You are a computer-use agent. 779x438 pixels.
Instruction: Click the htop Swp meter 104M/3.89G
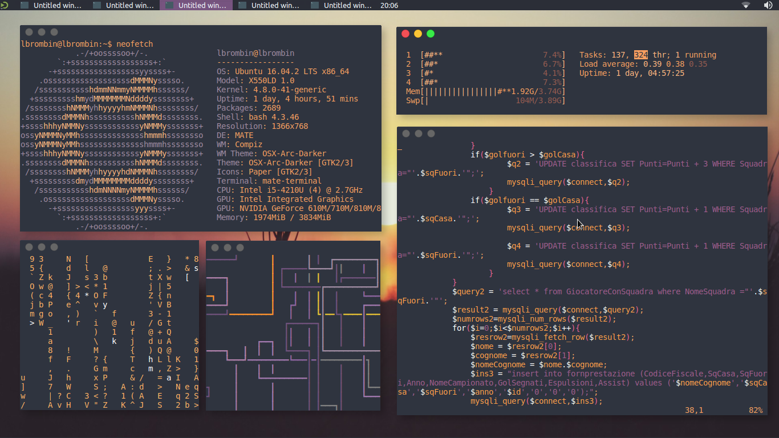pyautogui.click(x=486, y=100)
